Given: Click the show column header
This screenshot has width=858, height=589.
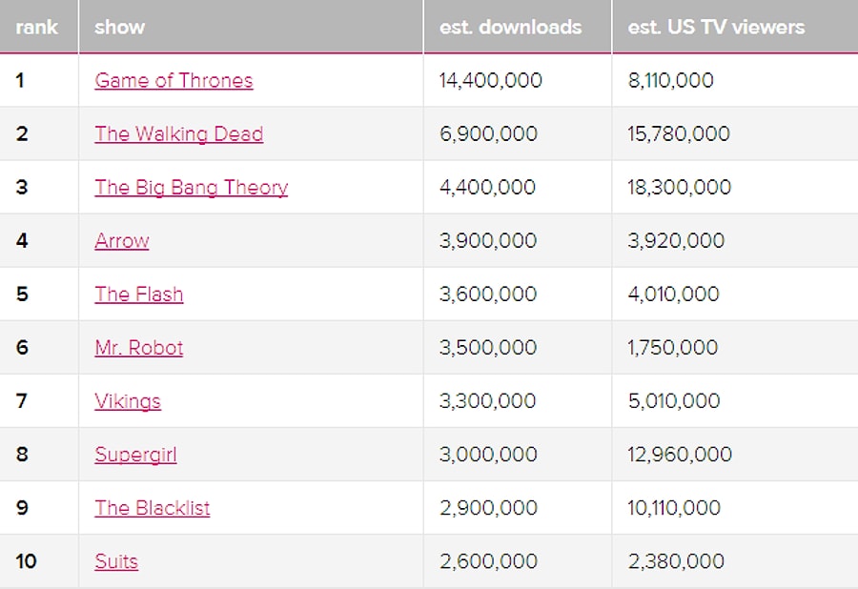Looking at the screenshot, I should [119, 27].
